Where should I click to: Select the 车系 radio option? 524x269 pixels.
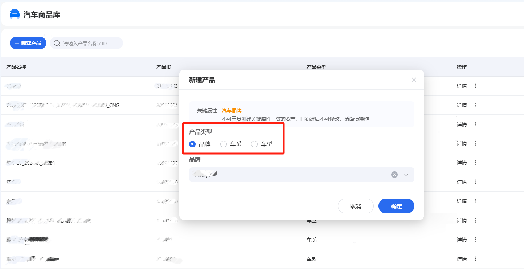tap(231, 144)
